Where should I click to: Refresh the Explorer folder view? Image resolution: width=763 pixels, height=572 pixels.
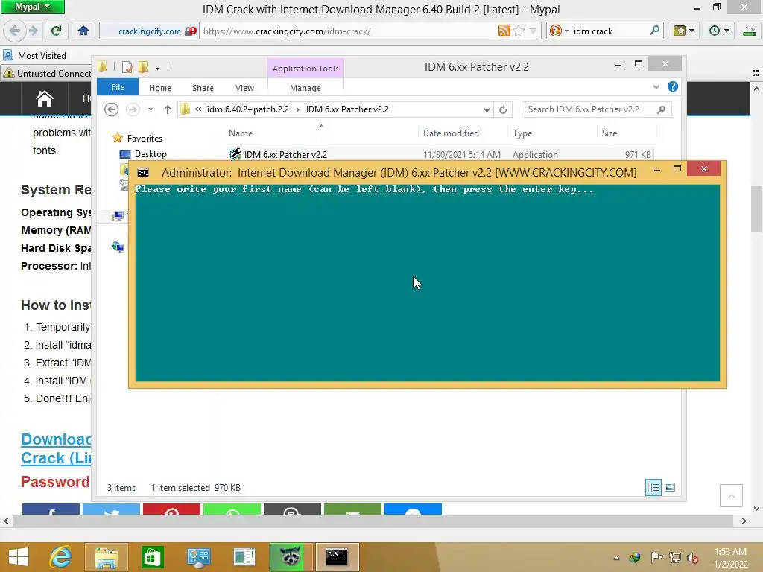click(x=503, y=110)
